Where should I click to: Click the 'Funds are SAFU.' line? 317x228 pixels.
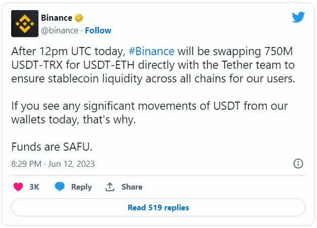pos(52,147)
